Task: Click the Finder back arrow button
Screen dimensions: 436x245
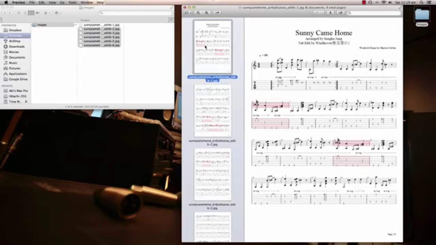Action: [x=5, y=13]
